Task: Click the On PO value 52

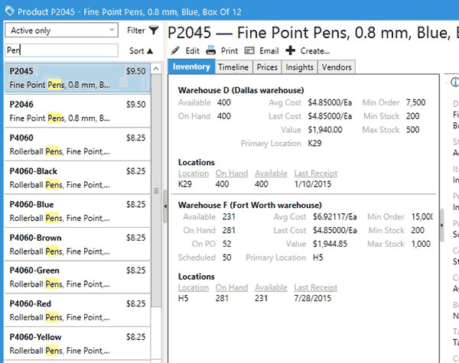Action: [x=227, y=244]
